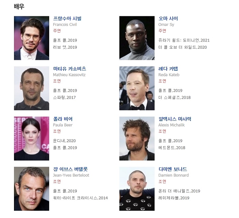Viewport: 239px width, 218px height.
Task: Visit the 폴라 비어 name link
Action: pyautogui.click(x=62, y=119)
